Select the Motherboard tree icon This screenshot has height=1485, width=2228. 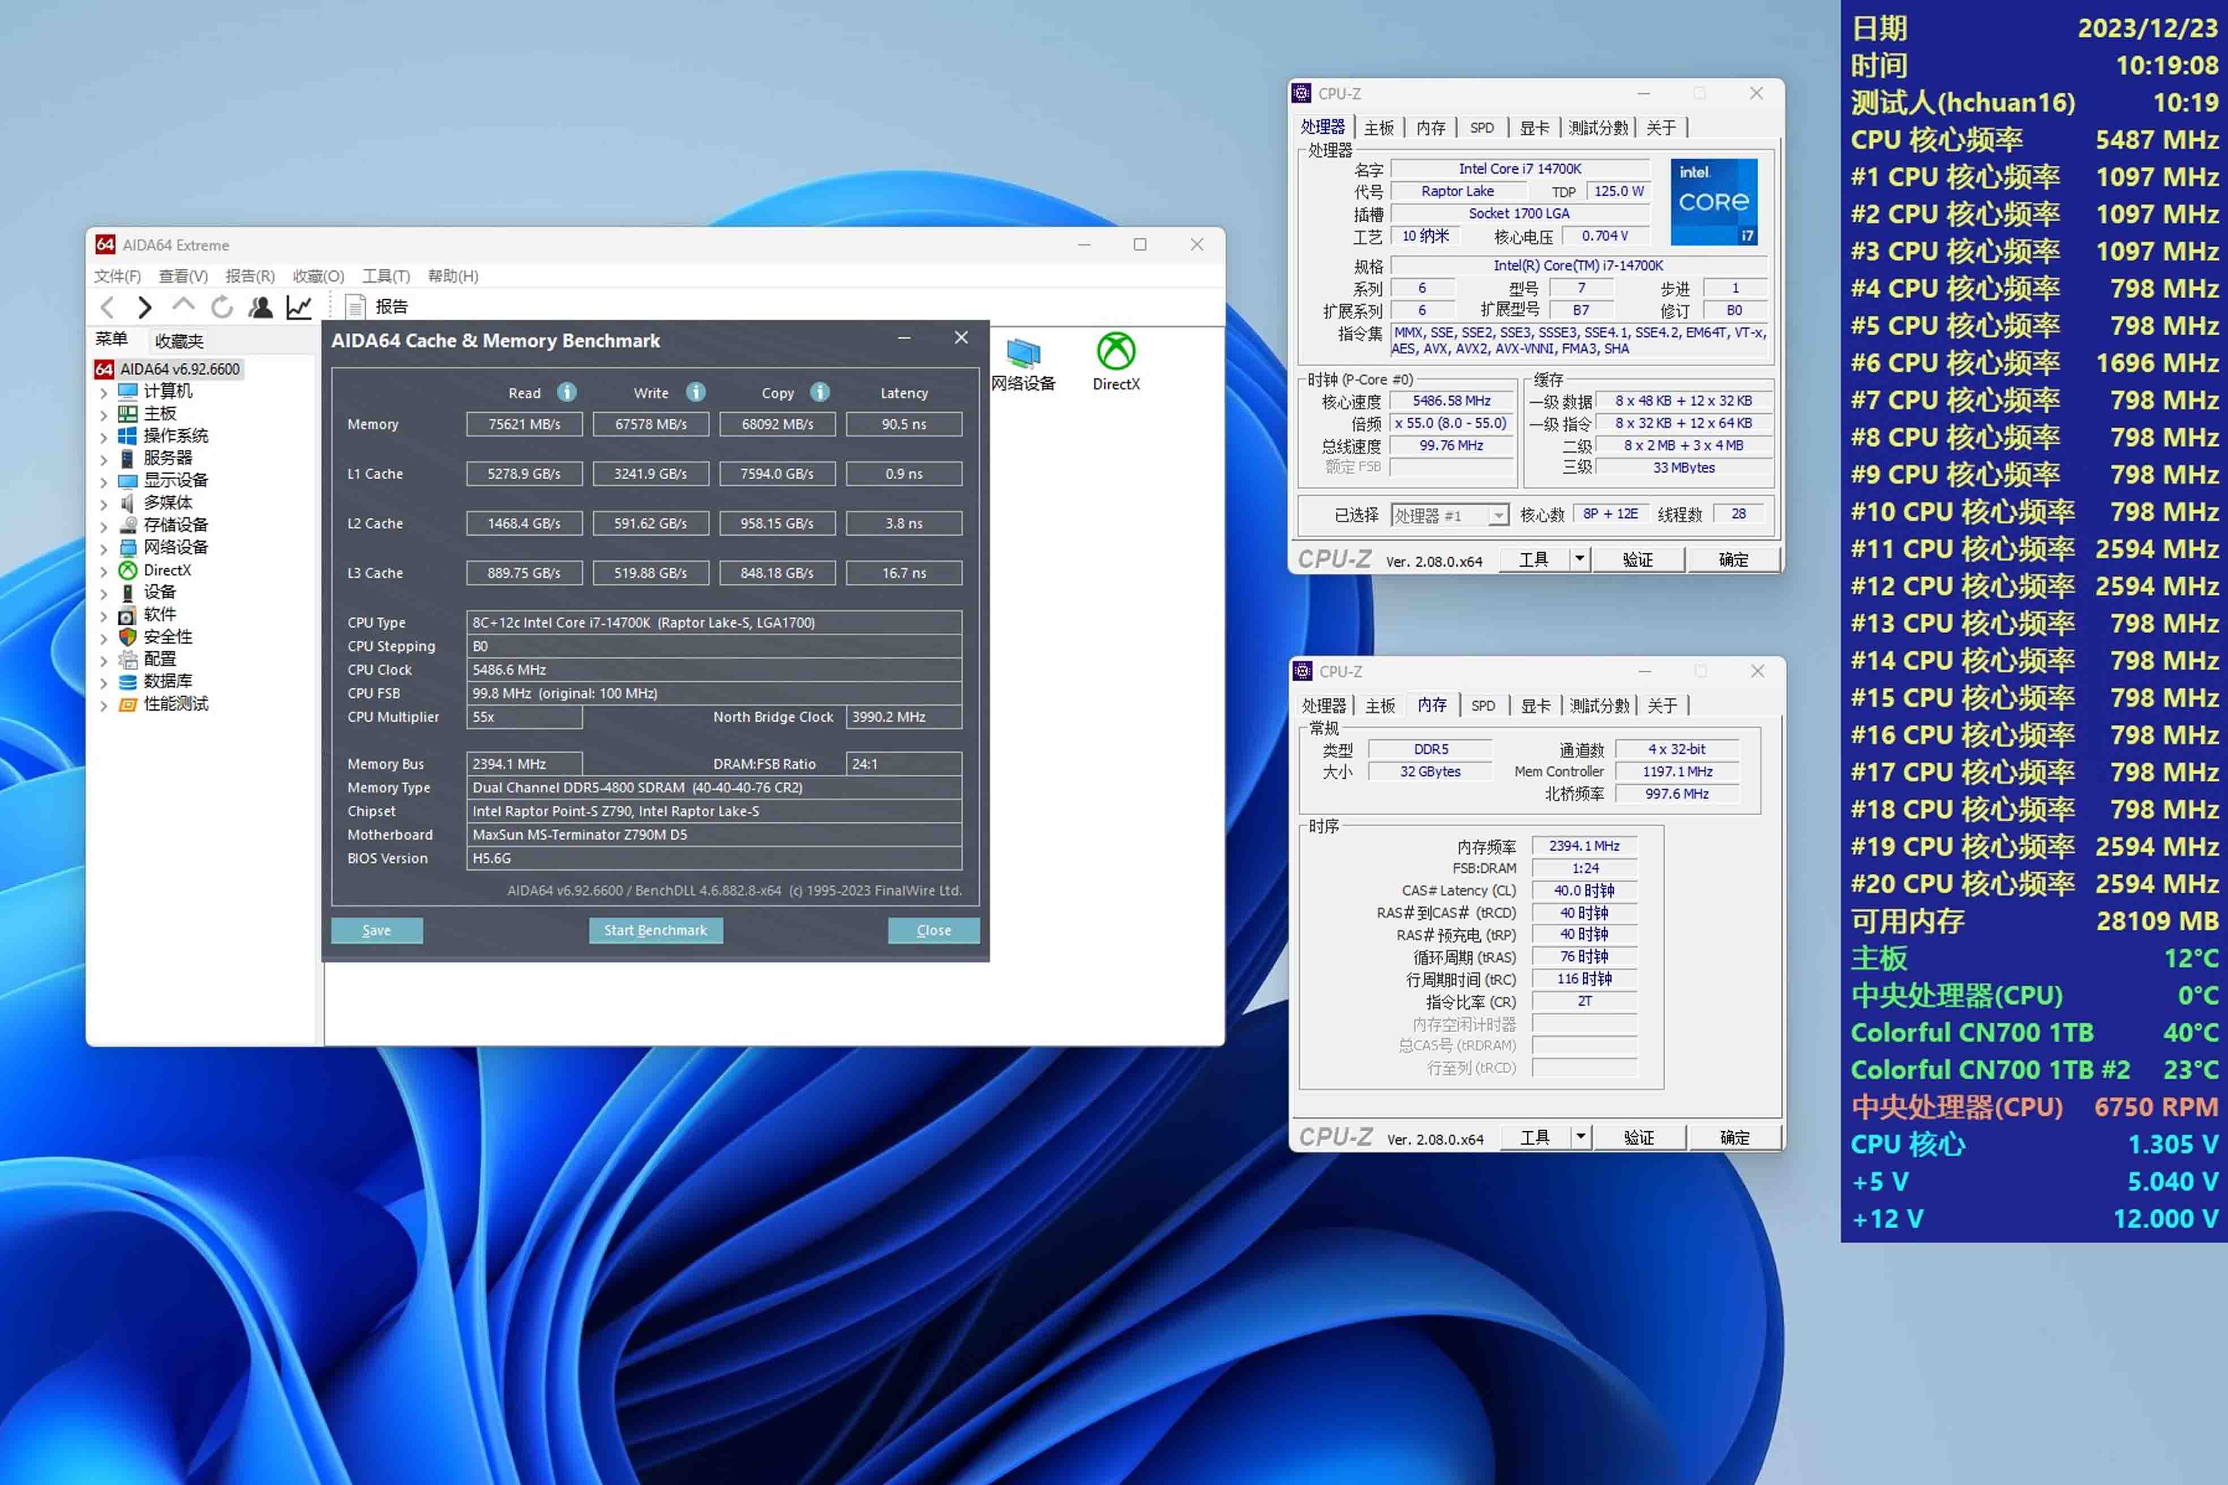pyautogui.click(x=128, y=414)
